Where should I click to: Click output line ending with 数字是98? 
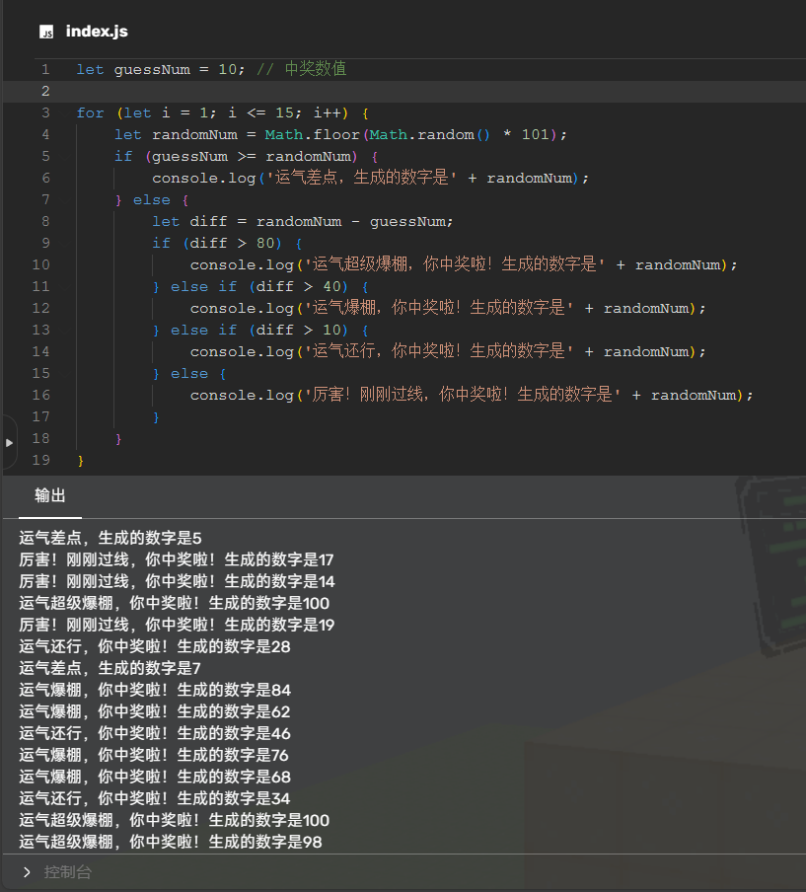pyautogui.click(x=171, y=842)
